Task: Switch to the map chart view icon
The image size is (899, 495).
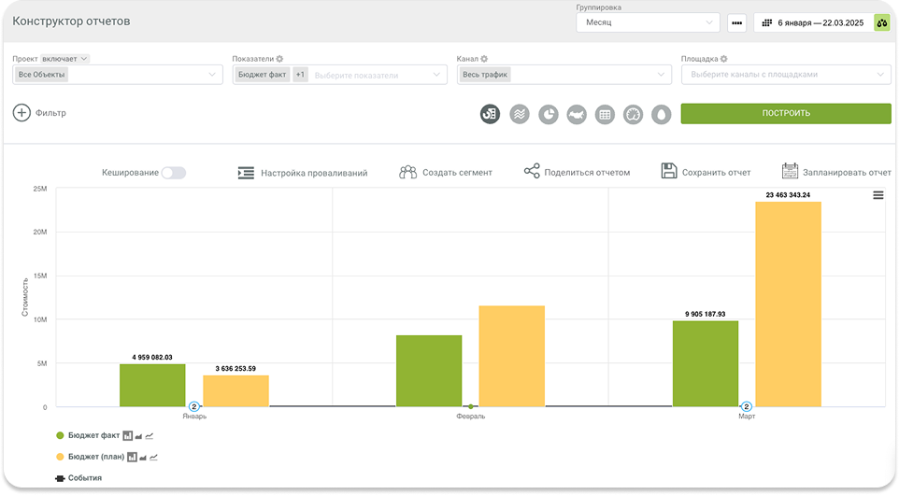Action: click(576, 114)
